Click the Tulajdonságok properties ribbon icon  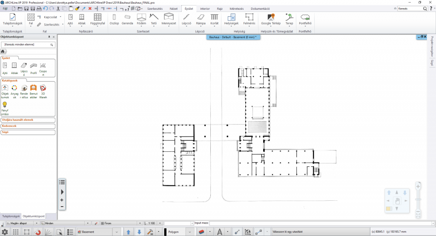point(12,17)
